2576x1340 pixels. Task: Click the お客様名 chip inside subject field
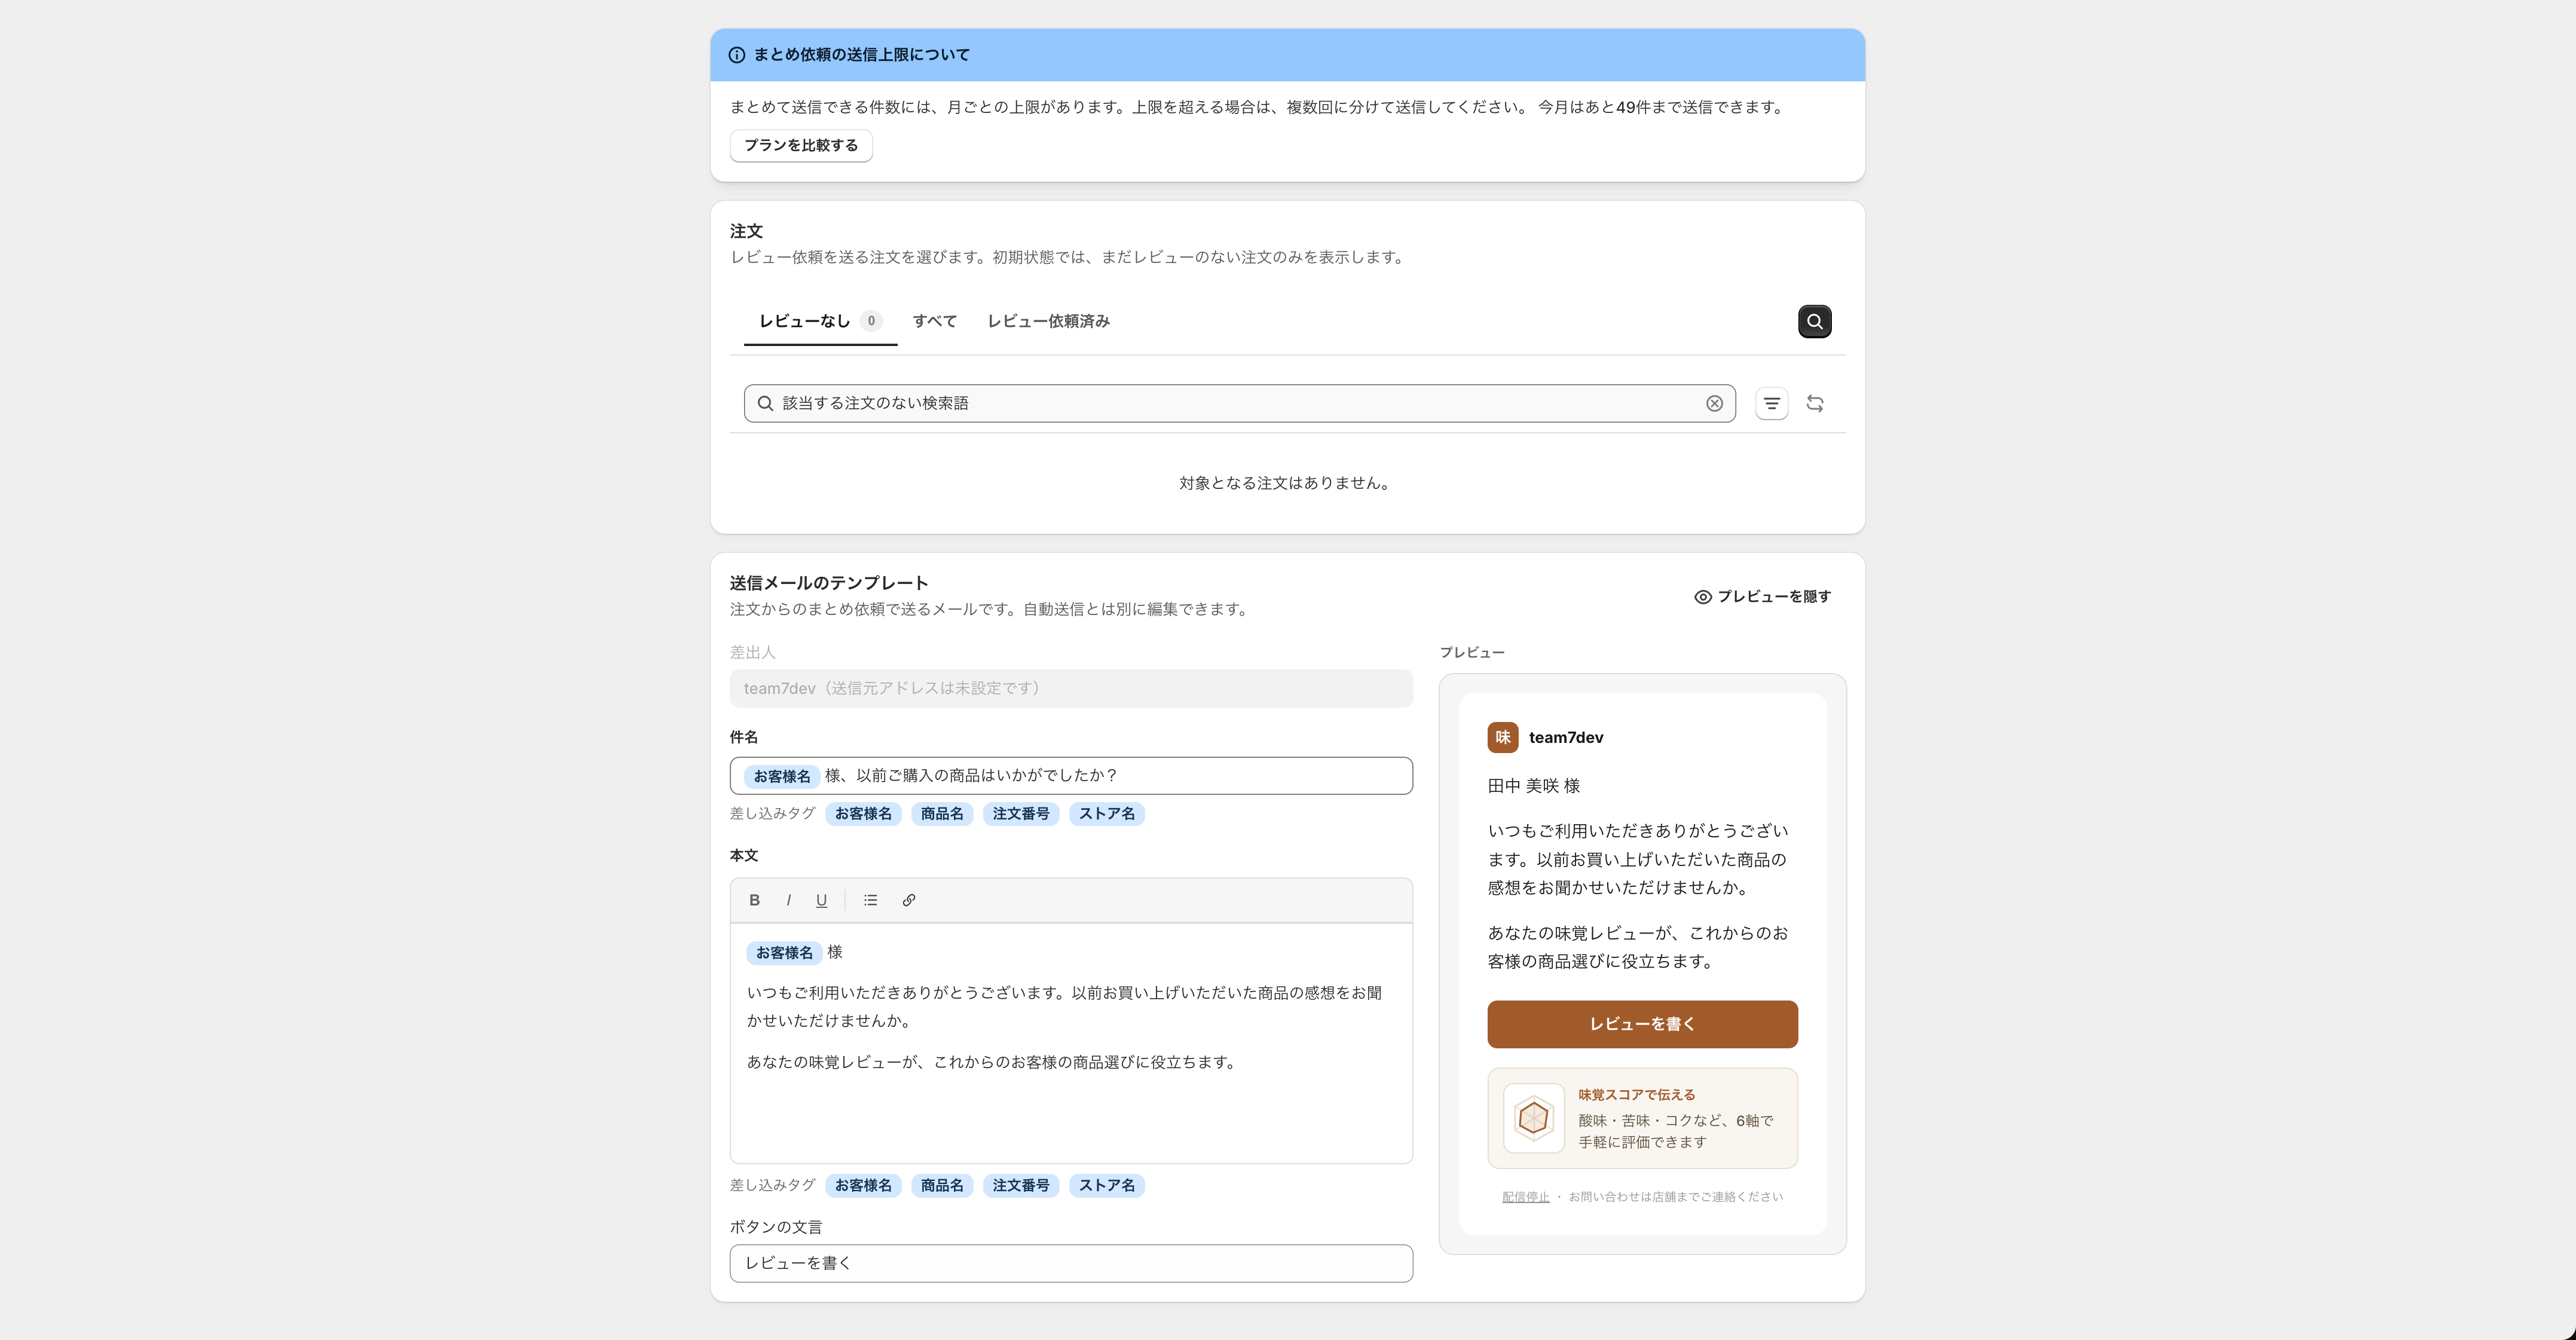(x=782, y=776)
